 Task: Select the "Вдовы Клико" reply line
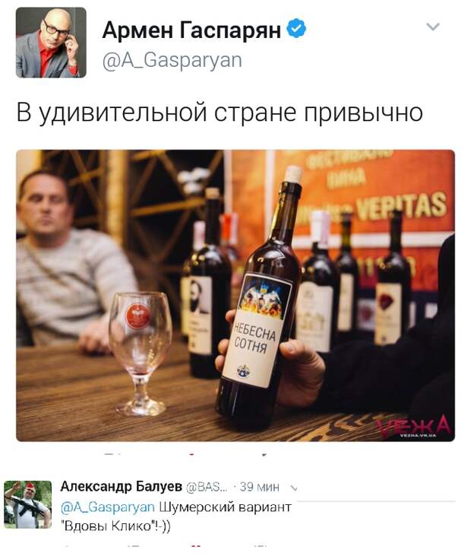[x=115, y=526]
